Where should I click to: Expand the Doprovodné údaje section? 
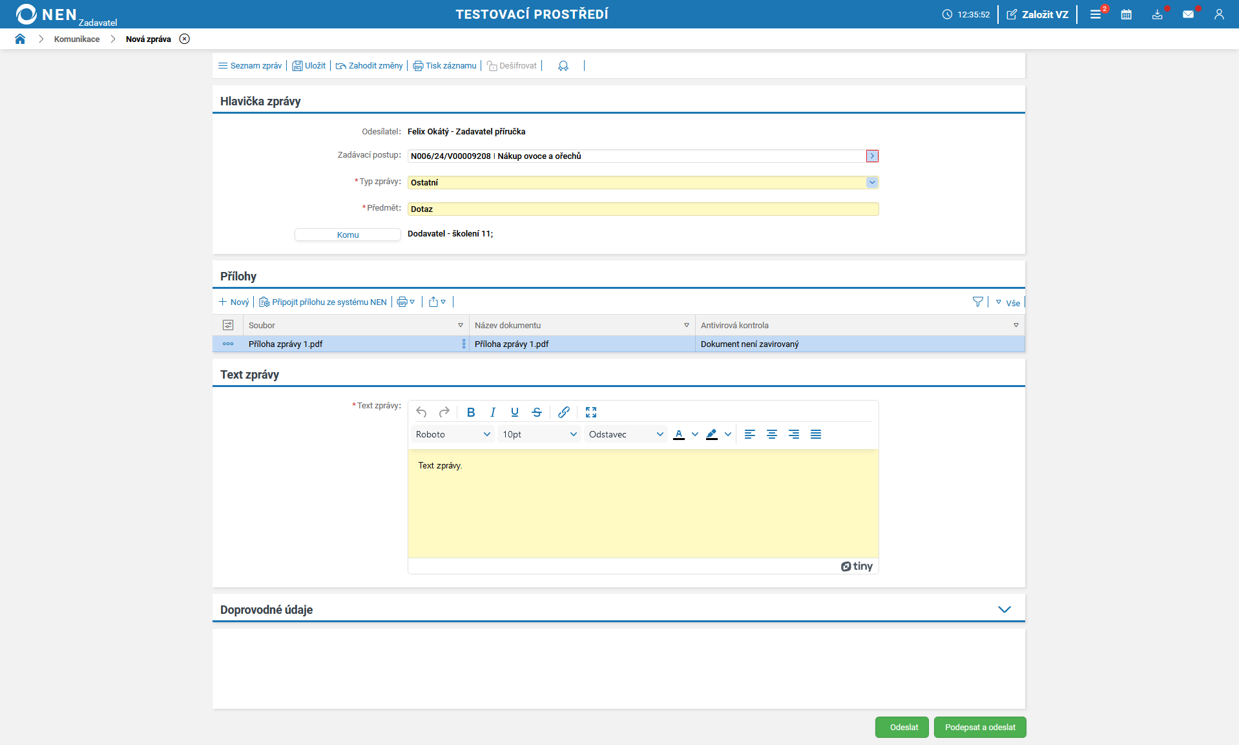click(1004, 609)
